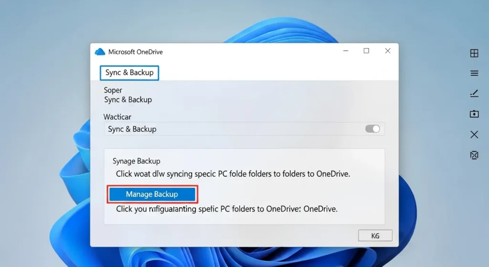Click the text starting 'Click you rnfiguatanting'
The image size is (489, 267).
(227, 209)
